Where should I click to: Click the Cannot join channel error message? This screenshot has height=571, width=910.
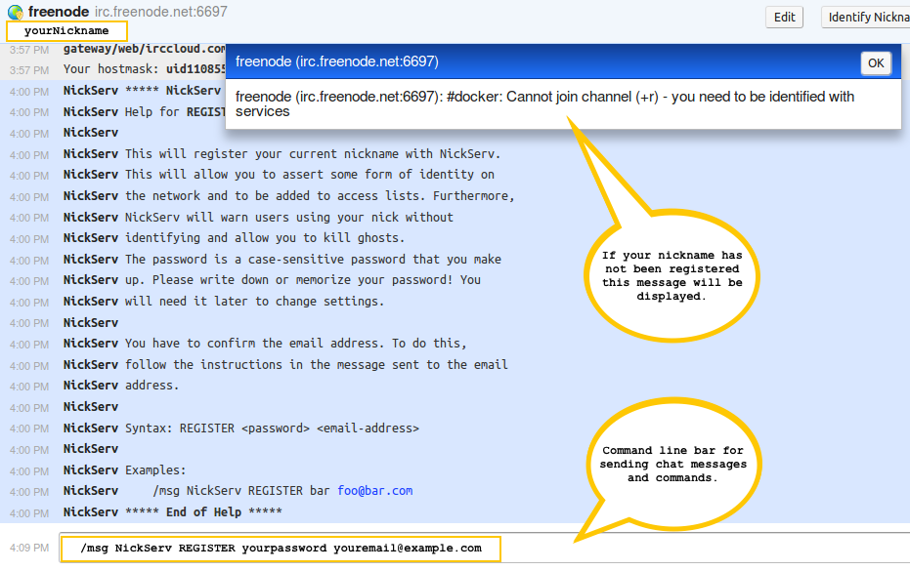[544, 103]
